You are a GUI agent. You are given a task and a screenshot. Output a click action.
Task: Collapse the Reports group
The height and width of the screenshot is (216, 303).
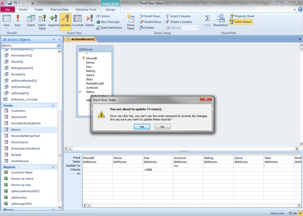53,167
